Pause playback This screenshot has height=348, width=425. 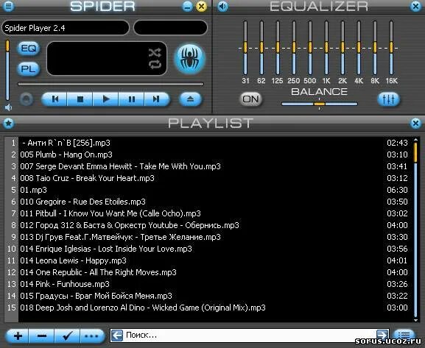[x=131, y=99]
